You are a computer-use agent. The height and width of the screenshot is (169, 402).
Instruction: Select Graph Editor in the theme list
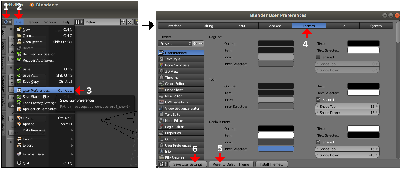(181, 83)
